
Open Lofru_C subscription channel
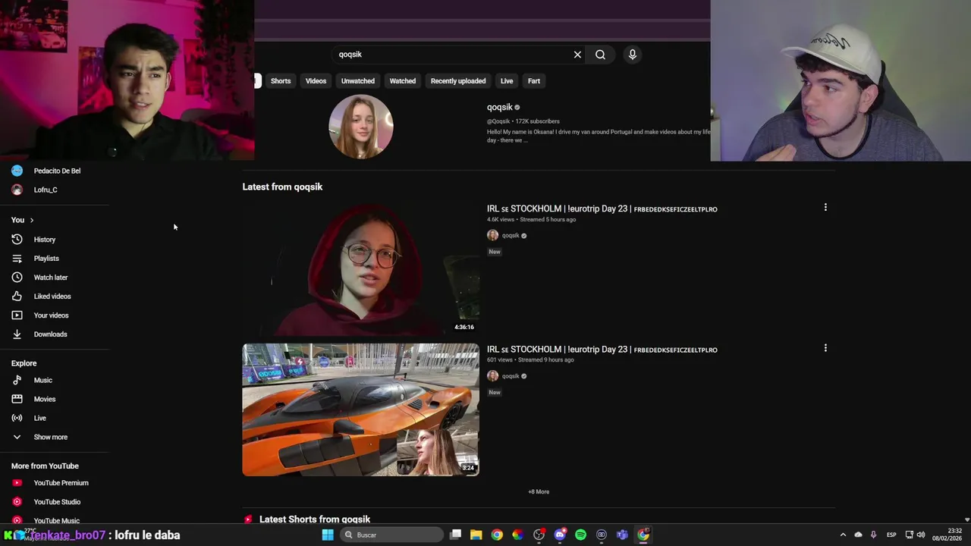tap(46, 190)
